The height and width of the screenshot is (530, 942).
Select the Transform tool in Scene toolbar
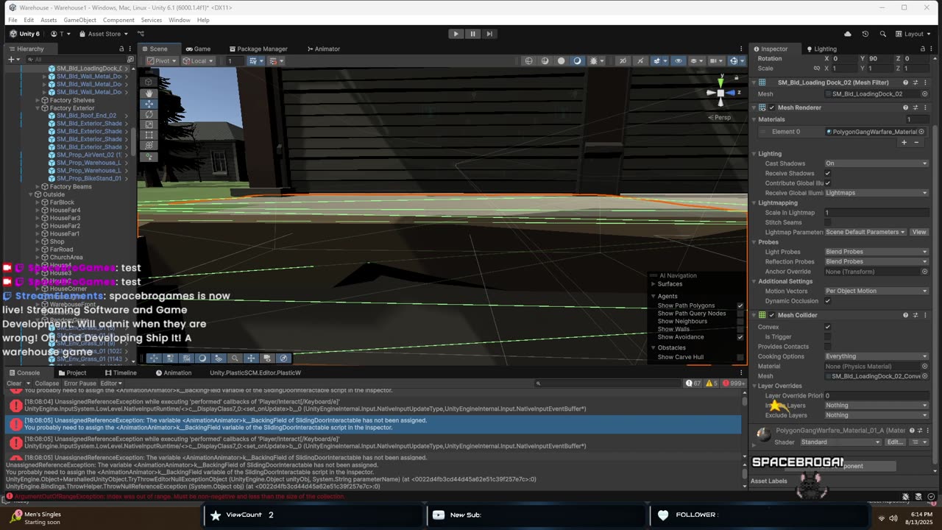pyautogui.click(x=149, y=145)
